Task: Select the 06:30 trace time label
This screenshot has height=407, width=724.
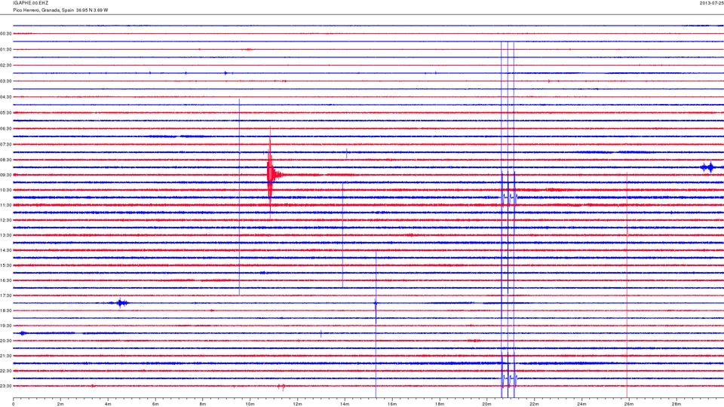Action: 6,128
